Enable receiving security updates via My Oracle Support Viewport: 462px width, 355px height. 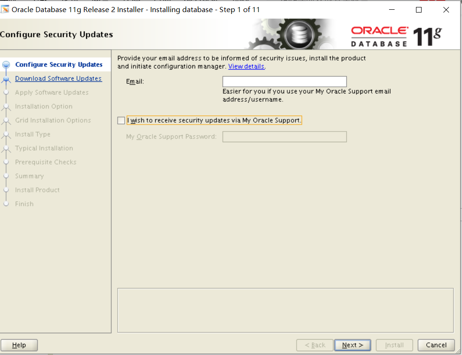click(x=121, y=120)
